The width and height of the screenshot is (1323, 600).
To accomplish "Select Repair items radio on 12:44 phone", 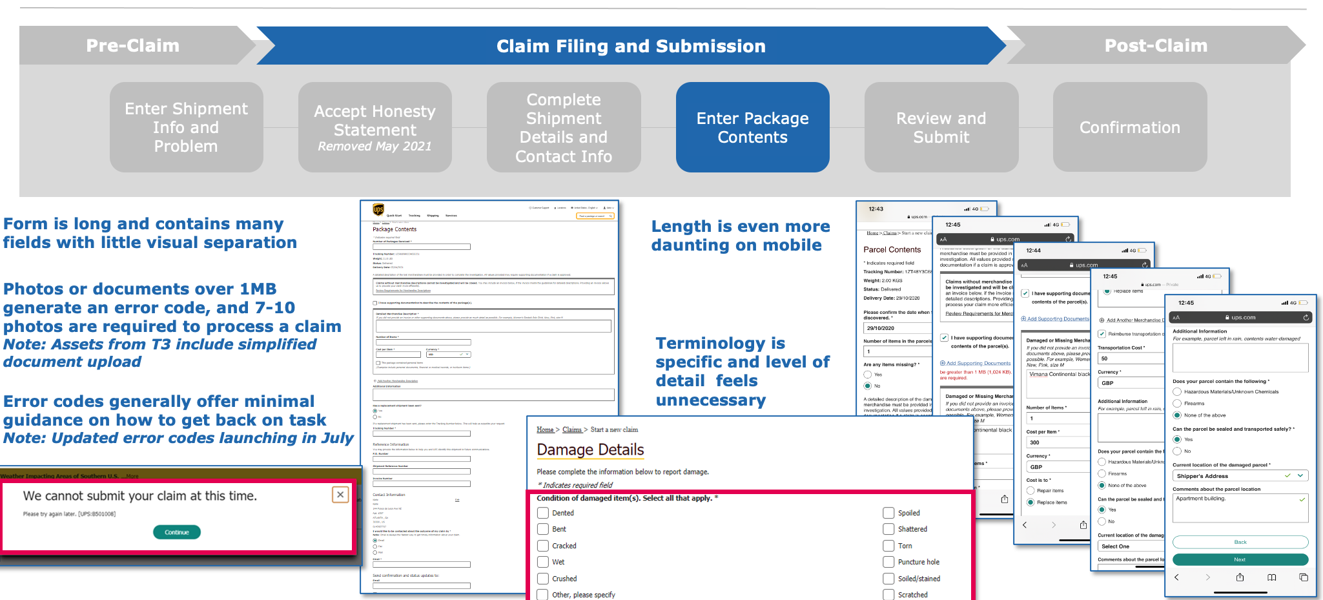I will pyautogui.click(x=1031, y=491).
